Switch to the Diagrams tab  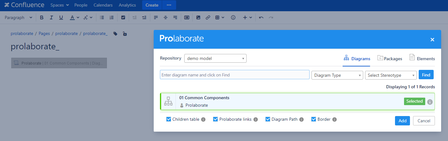point(357,58)
